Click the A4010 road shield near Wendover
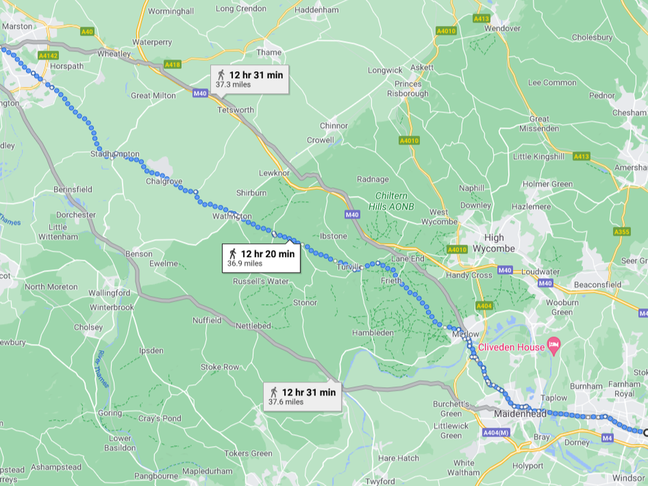Screen dimensions: 648x486 [x=446, y=31]
